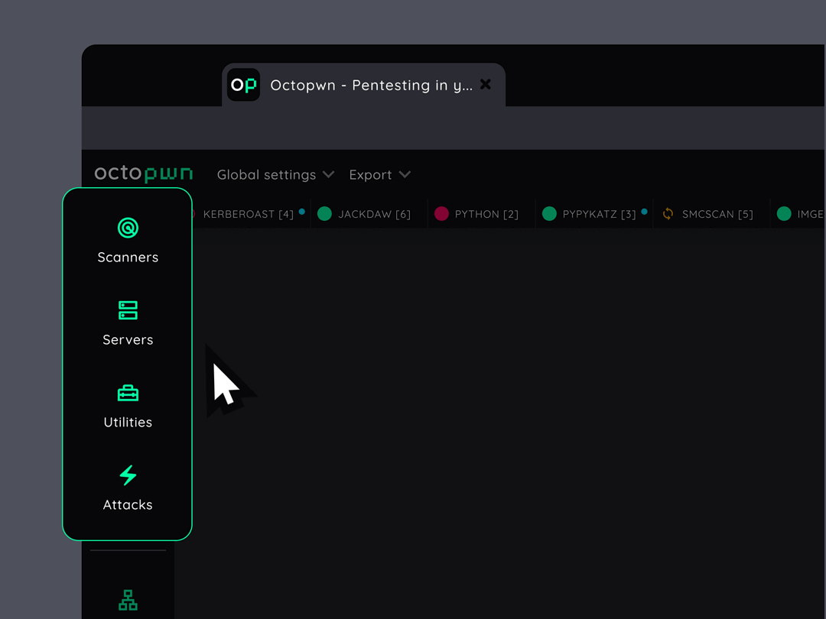Close the Octopwn browser tab
The image size is (826, 619).
(486, 84)
